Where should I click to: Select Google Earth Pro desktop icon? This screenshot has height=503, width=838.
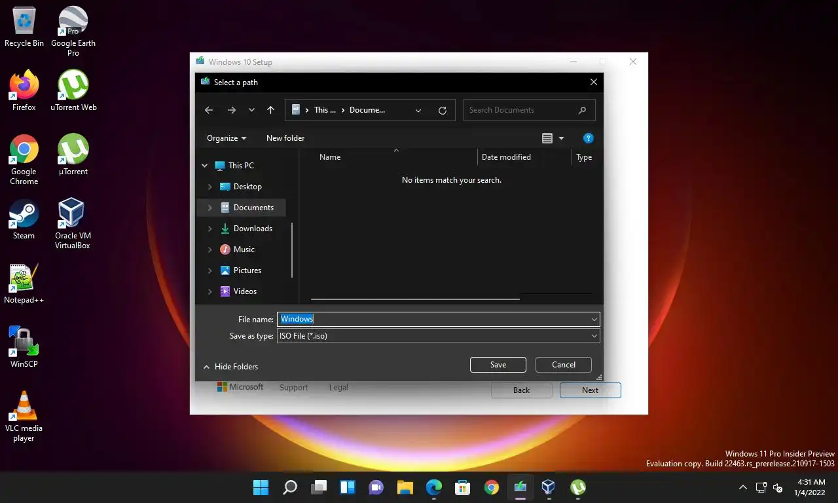point(73,31)
